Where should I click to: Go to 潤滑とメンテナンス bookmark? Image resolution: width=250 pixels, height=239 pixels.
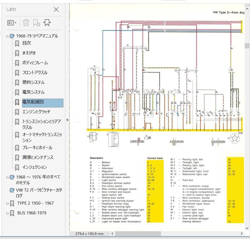click(38, 157)
